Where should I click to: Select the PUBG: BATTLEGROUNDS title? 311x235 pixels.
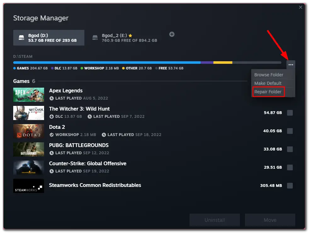coord(79,145)
